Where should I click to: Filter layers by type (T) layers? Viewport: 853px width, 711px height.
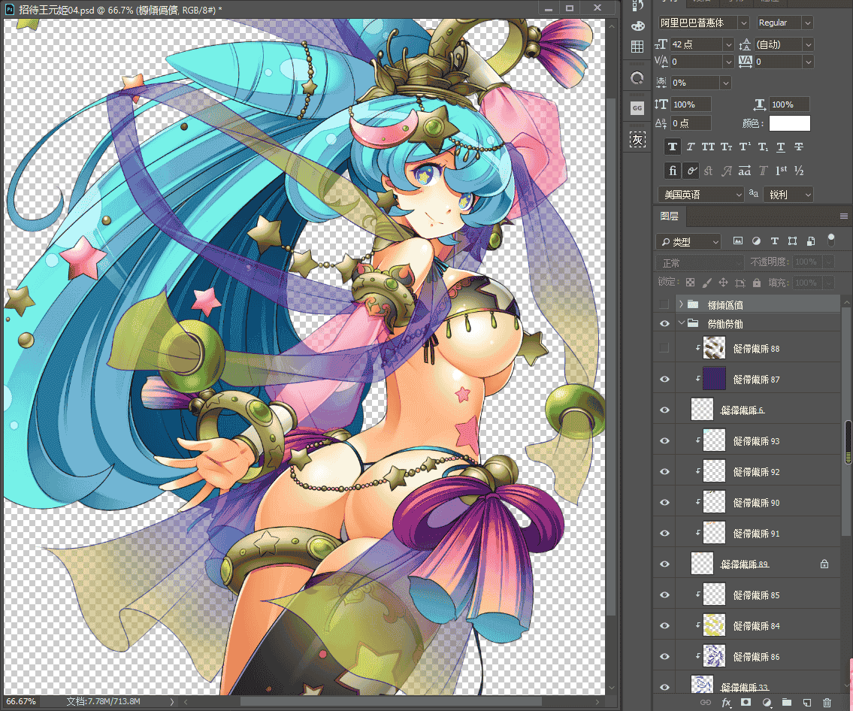pyautogui.click(x=775, y=241)
